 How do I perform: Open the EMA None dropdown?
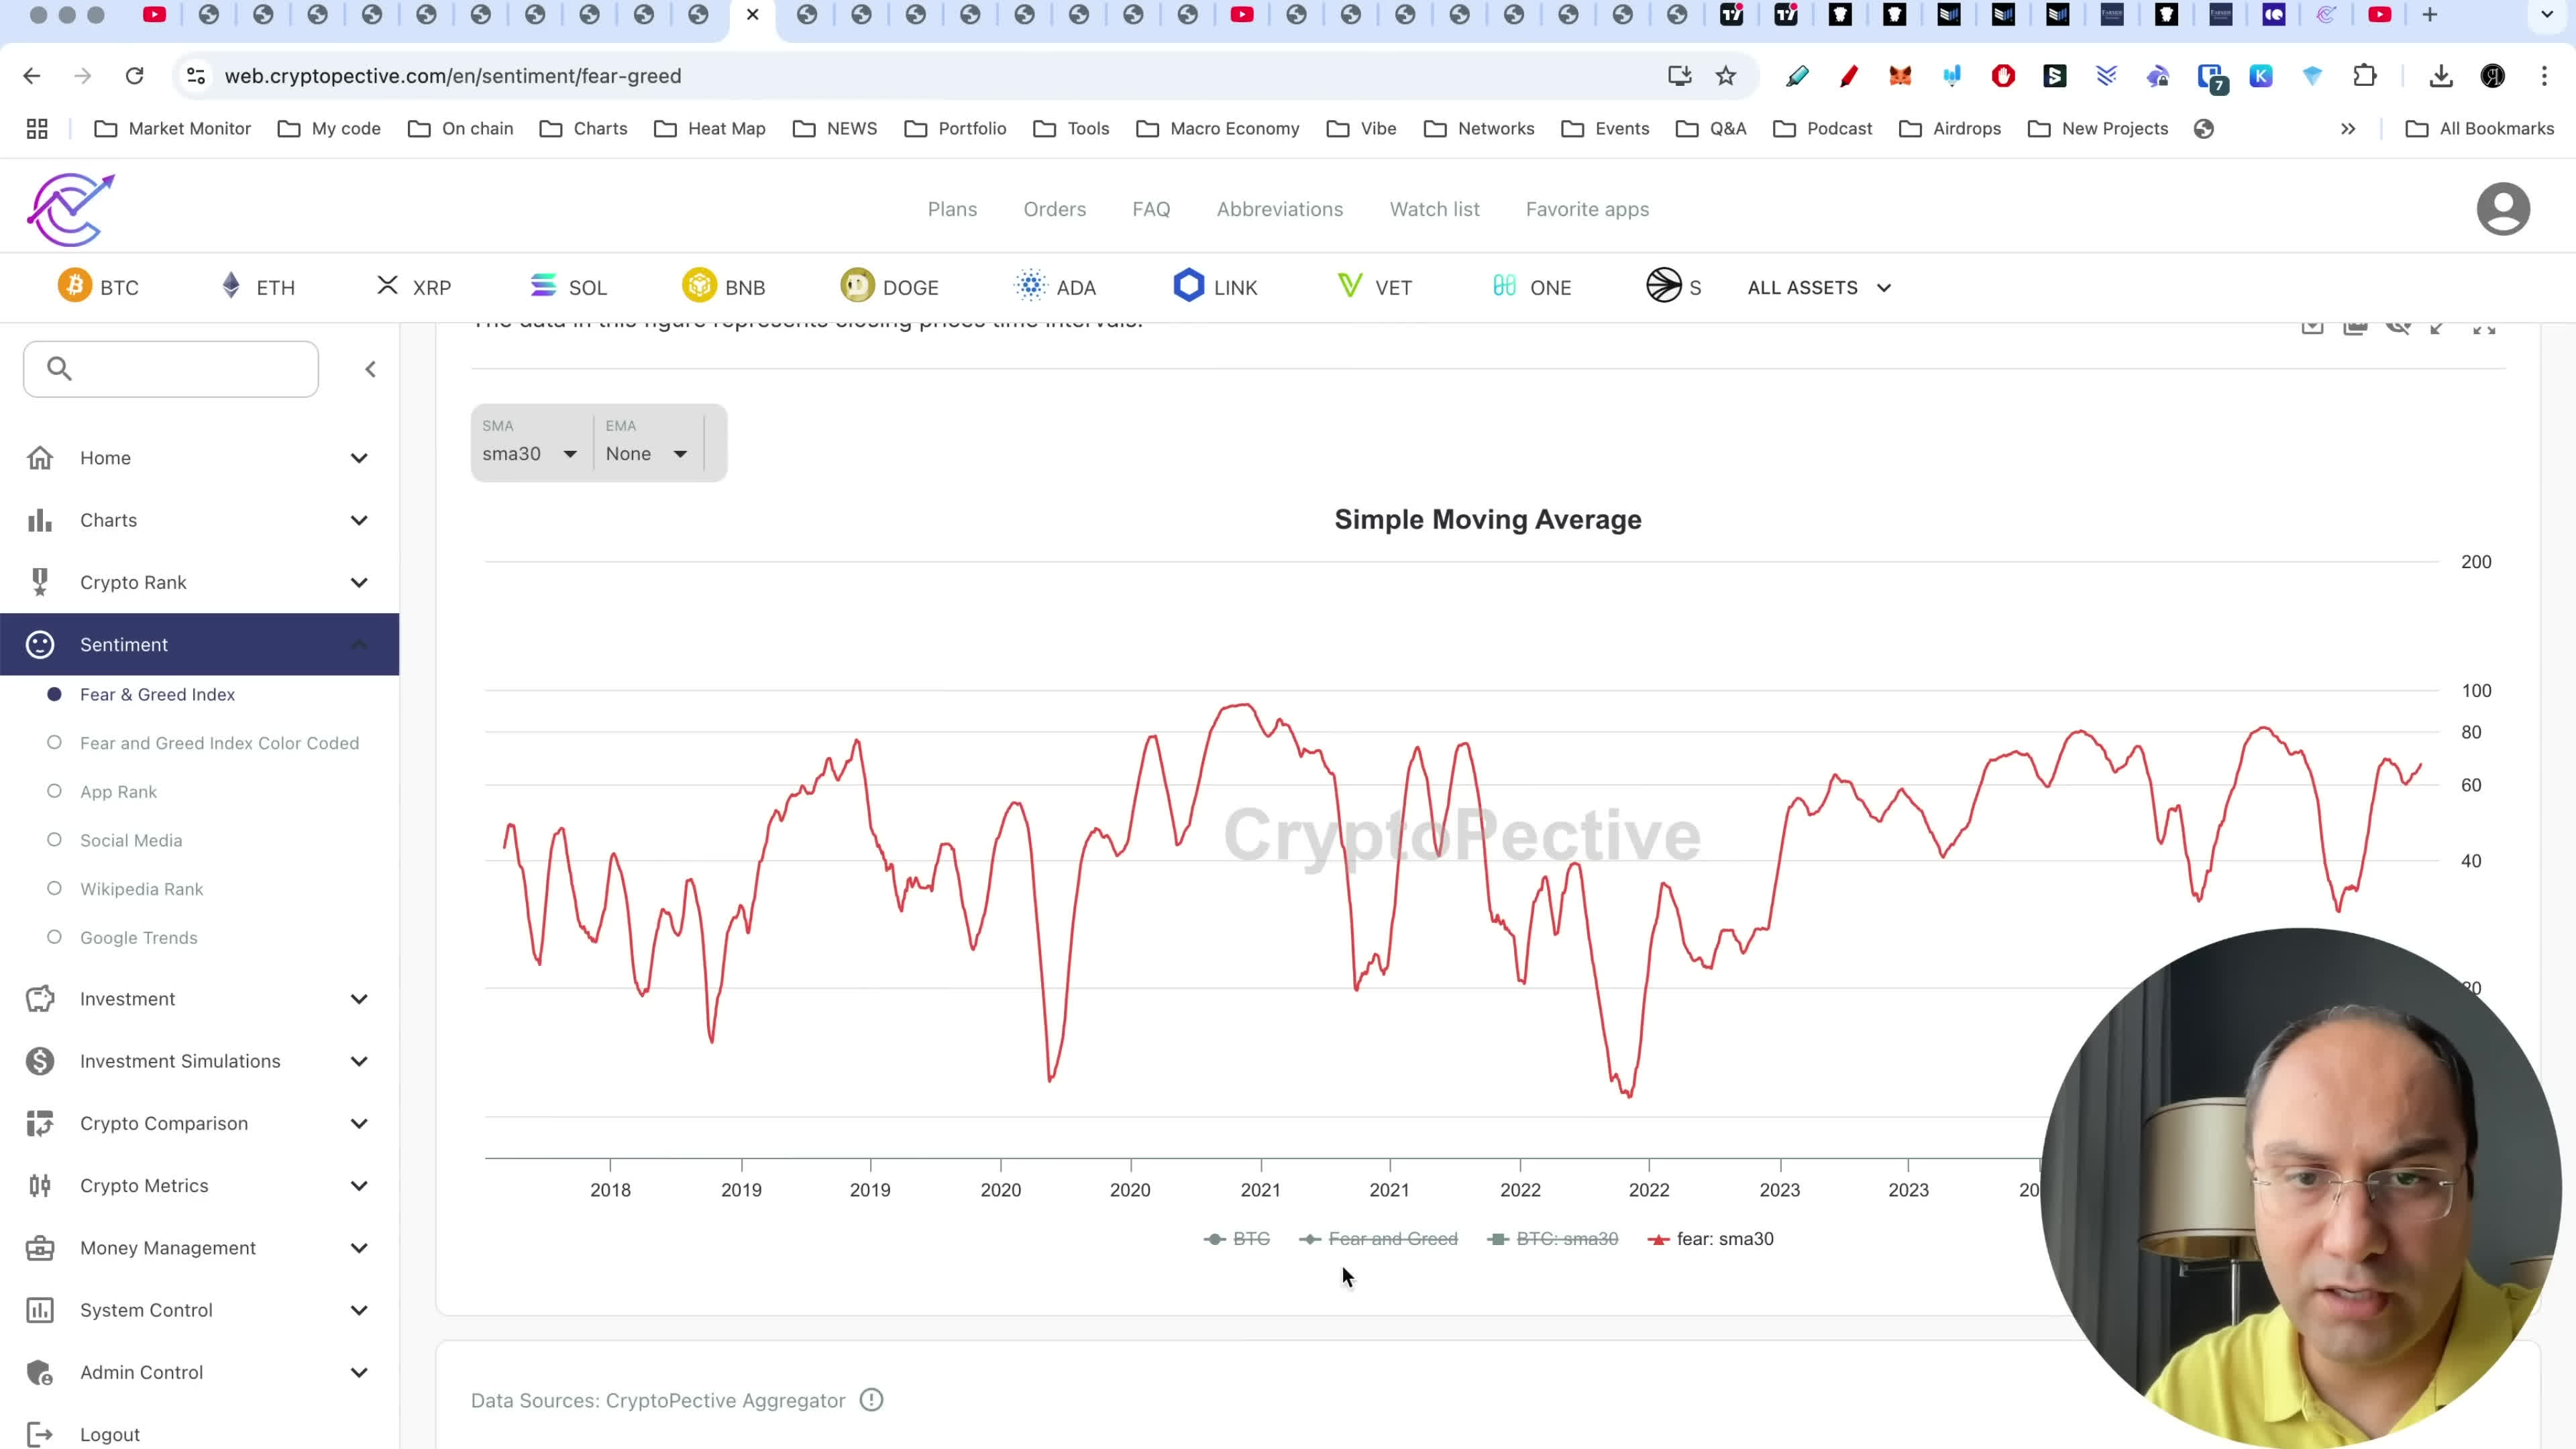[x=647, y=453]
